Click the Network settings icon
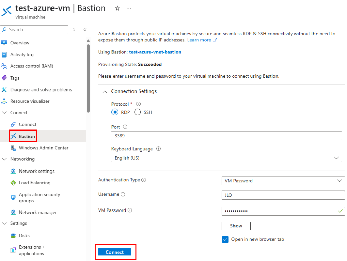 pos(13,171)
